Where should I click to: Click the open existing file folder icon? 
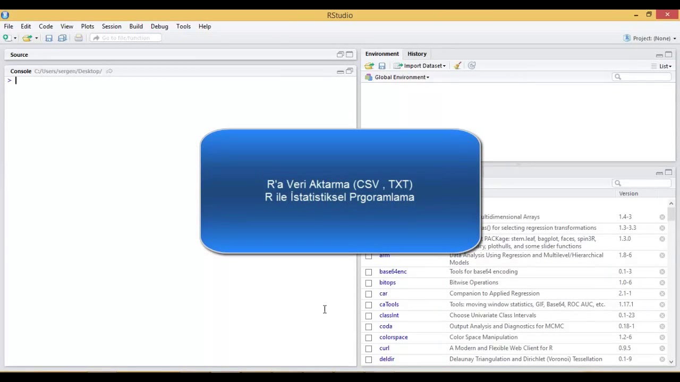coord(27,38)
